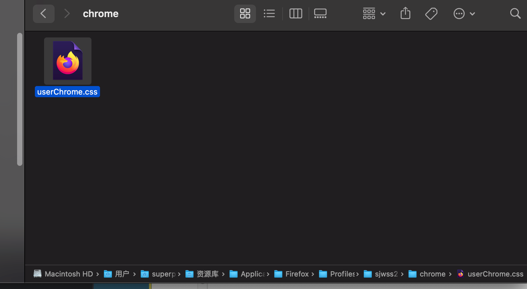Open the Group items dropdown
This screenshot has width=527, height=289.
pyautogui.click(x=374, y=13)
